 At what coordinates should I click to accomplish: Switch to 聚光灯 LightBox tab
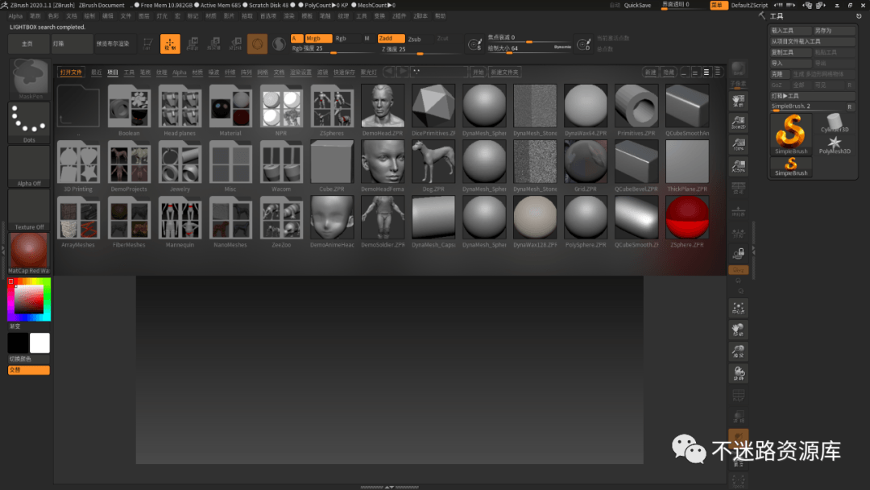pyautogui.click(x=368, y=73)
